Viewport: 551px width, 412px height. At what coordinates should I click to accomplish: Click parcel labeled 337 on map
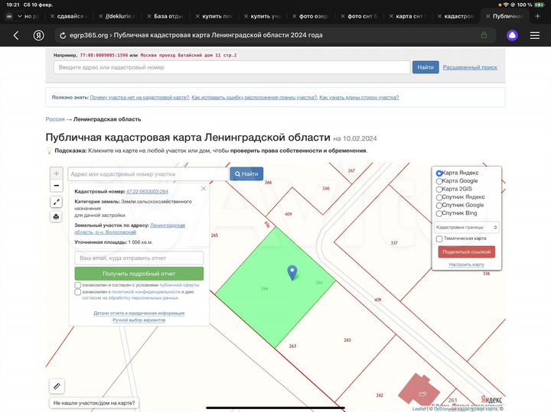point(394,243)
